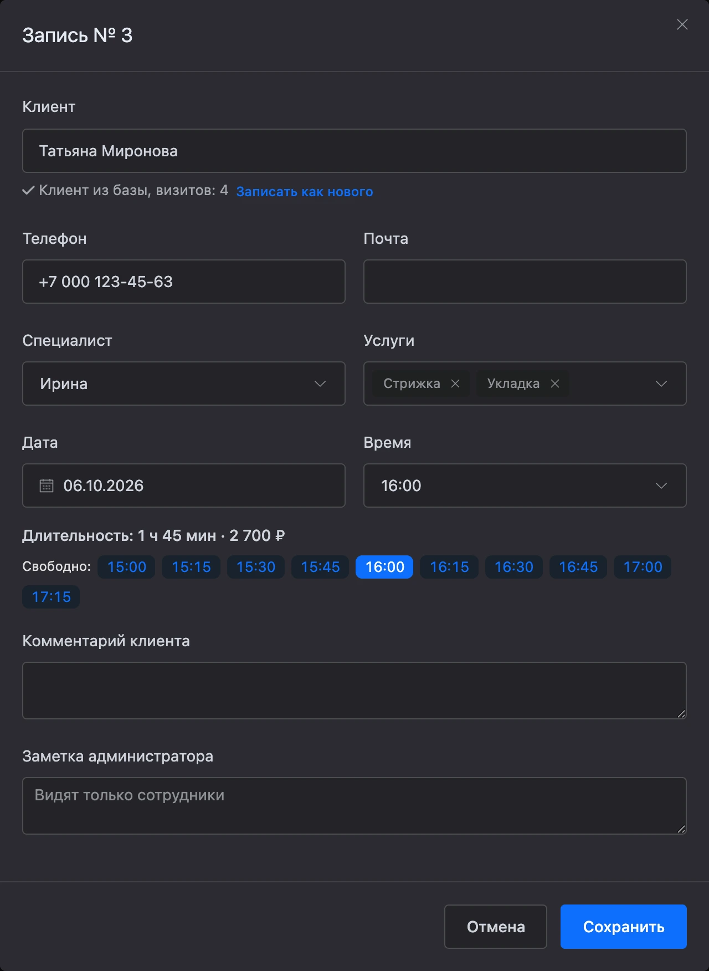
Task: Open the Время dropdown showing 16:00
Action: (525, 485)
